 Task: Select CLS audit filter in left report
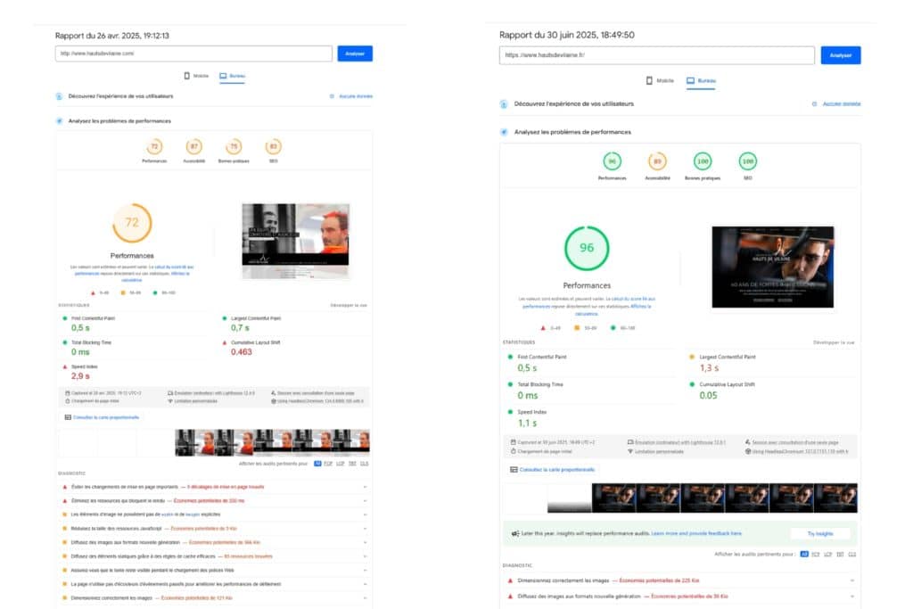(x=365, y=464)
